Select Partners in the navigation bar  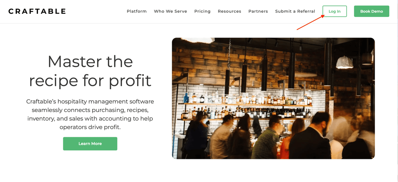(x=258, y=11)
